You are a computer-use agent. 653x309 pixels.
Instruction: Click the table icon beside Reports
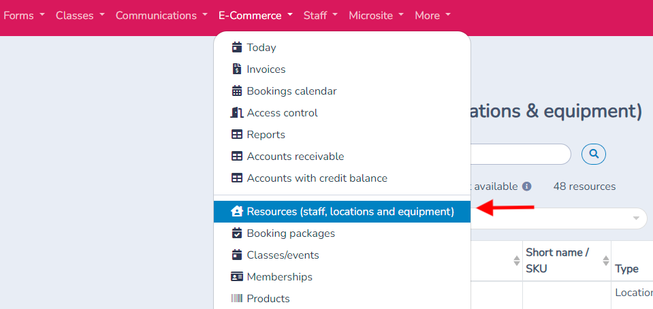236,135
